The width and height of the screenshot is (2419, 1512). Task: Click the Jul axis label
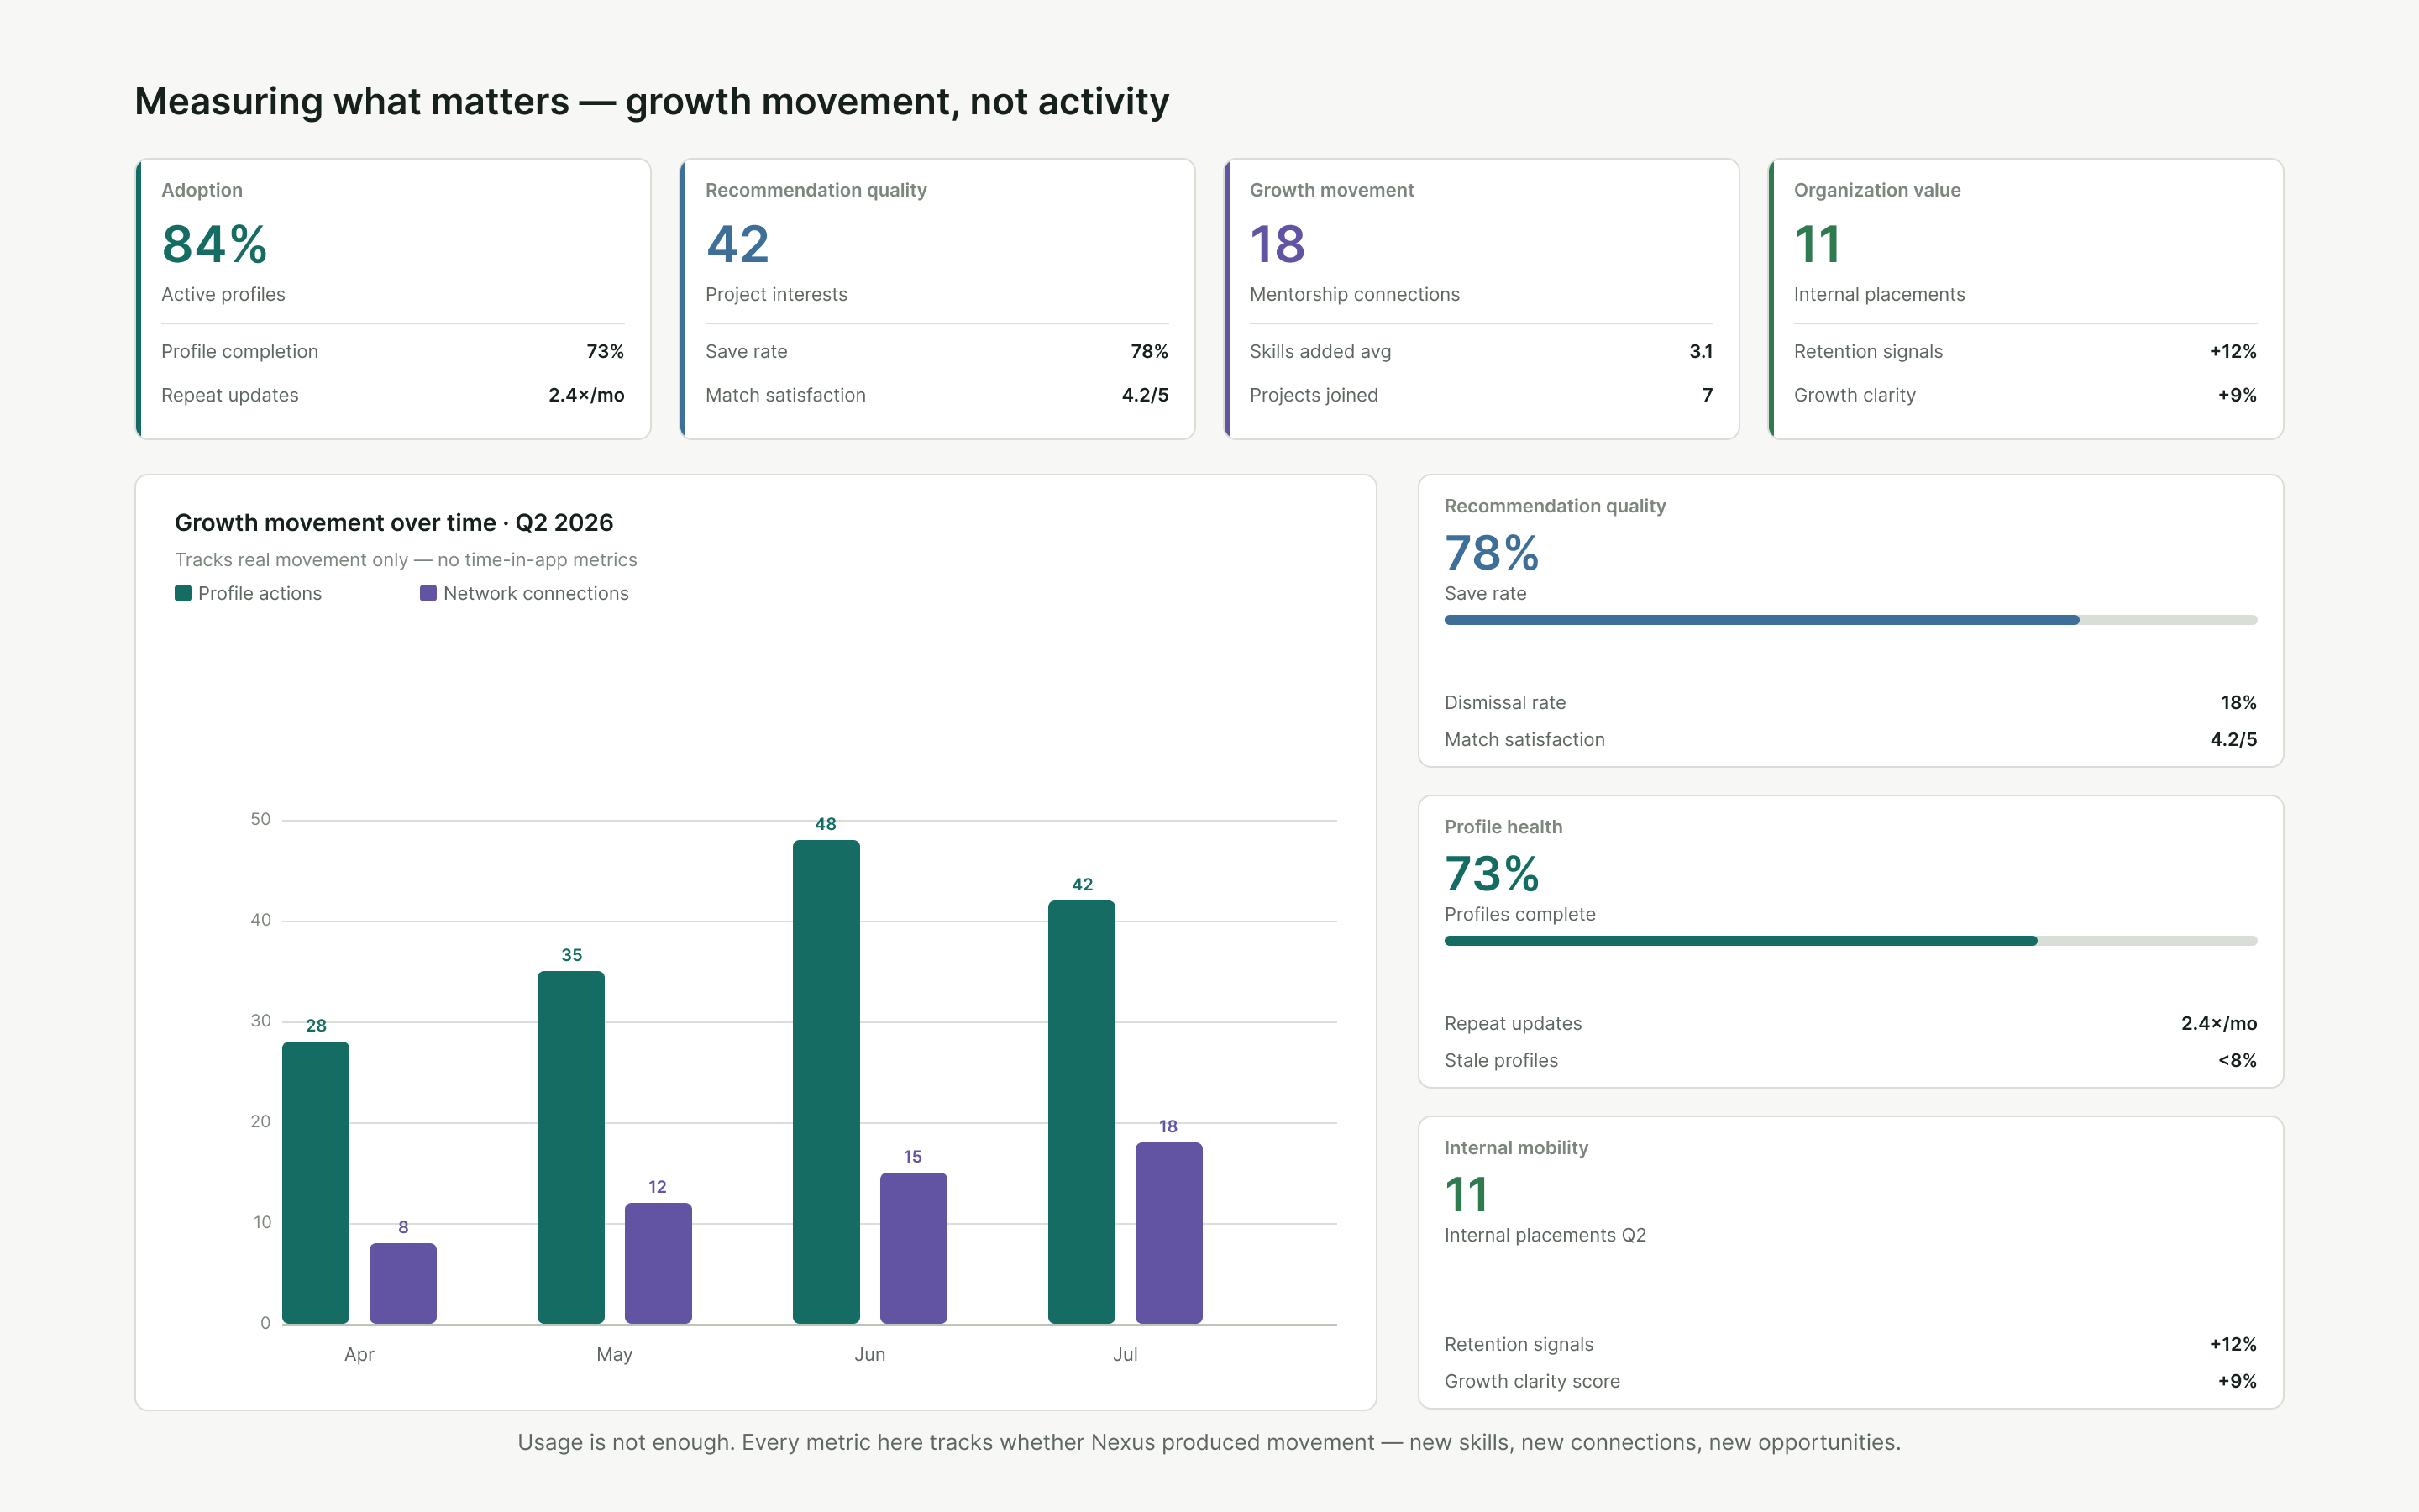(x=1125, y=1354)
